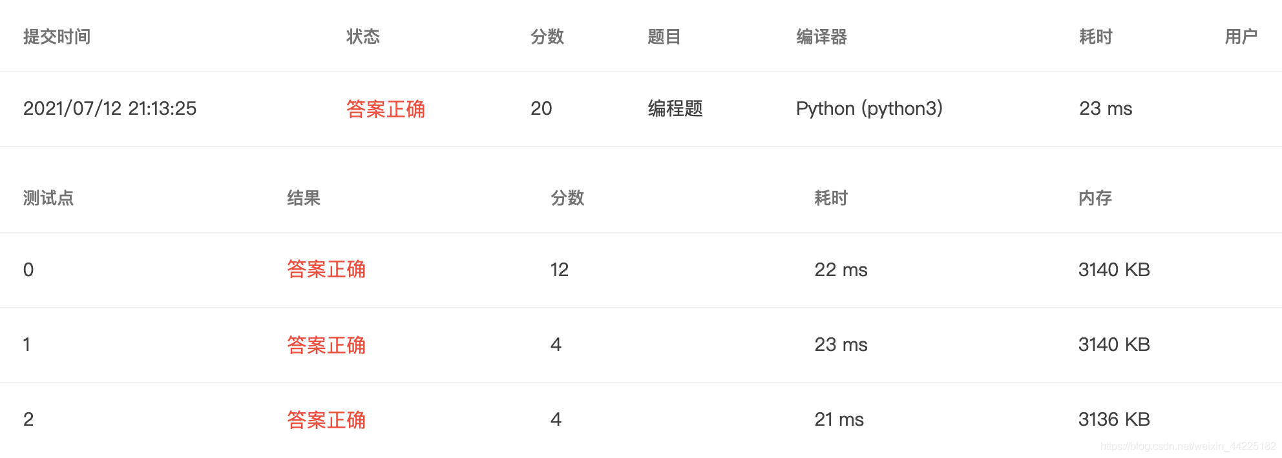Click the 提交时间 column header
1282x458 pixels.
tap(57, 37)
